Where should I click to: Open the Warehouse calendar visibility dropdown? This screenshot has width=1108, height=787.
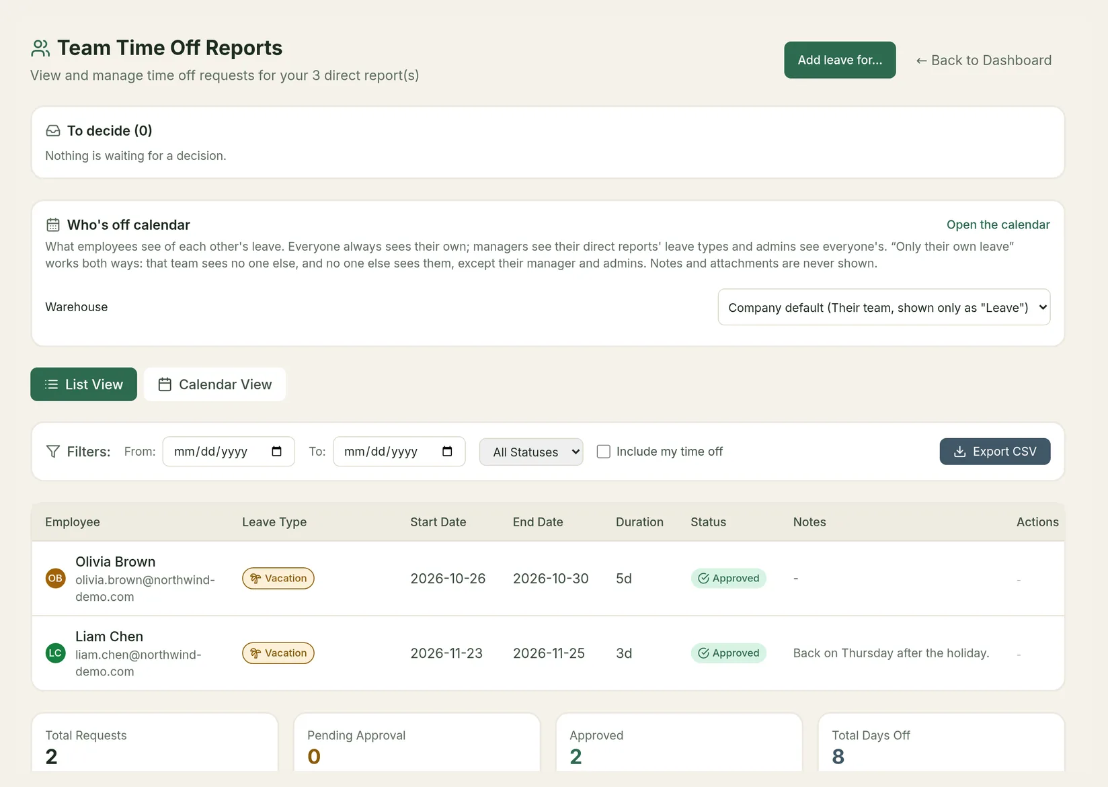(884, 307)
